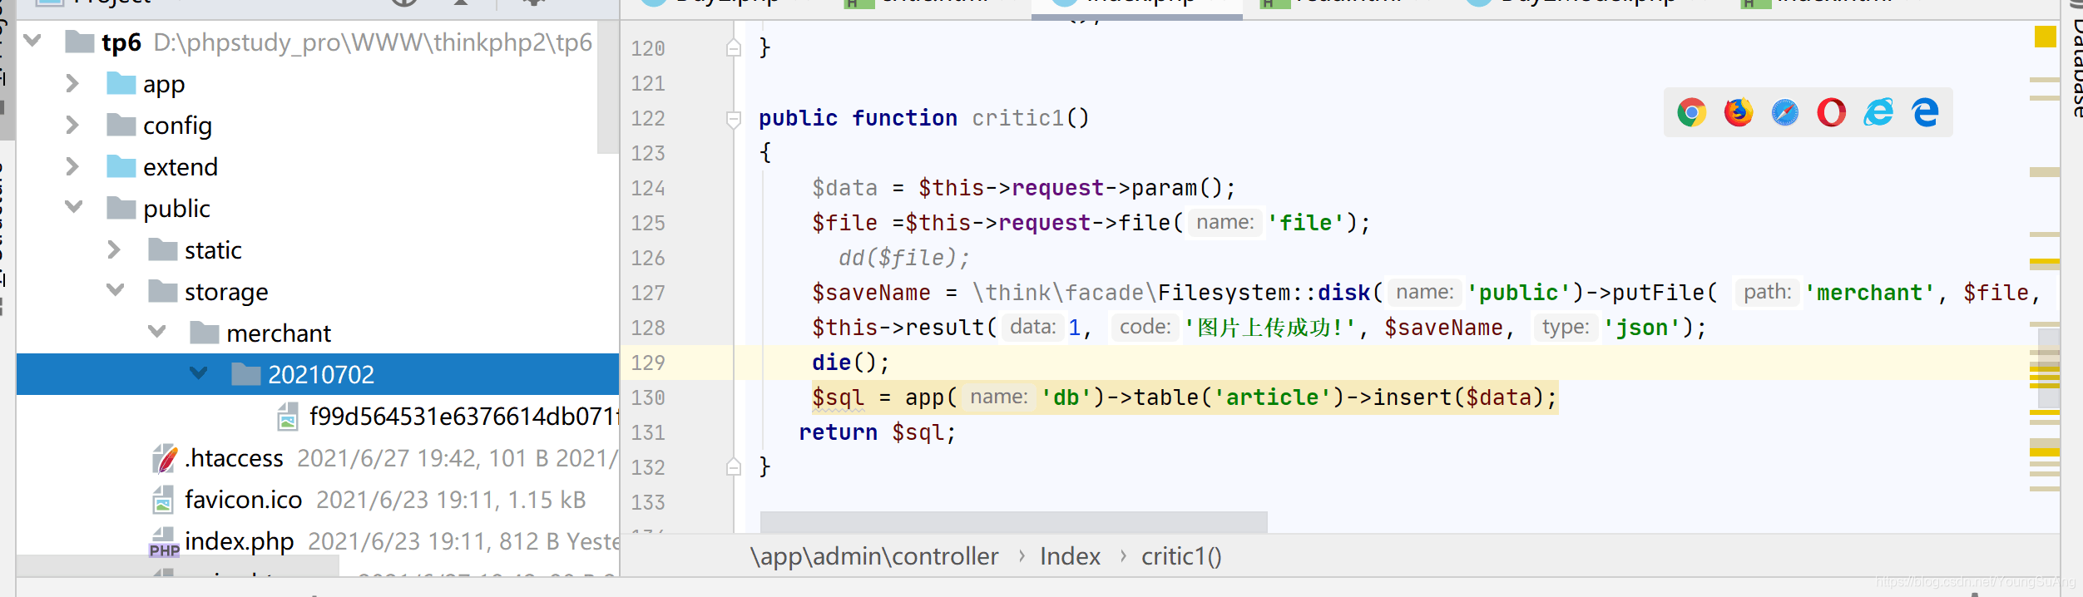The height and width of the screenshot is (597, 2083).
Task: Expand the config folder
Action: point(72,125)
